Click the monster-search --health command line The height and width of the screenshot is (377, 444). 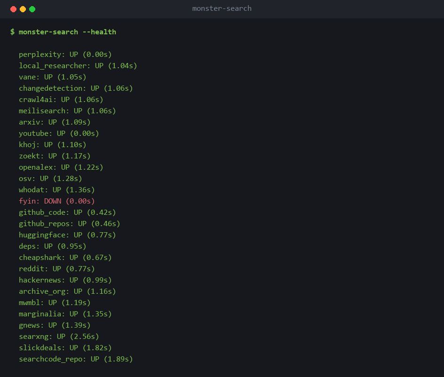(63, 32)
